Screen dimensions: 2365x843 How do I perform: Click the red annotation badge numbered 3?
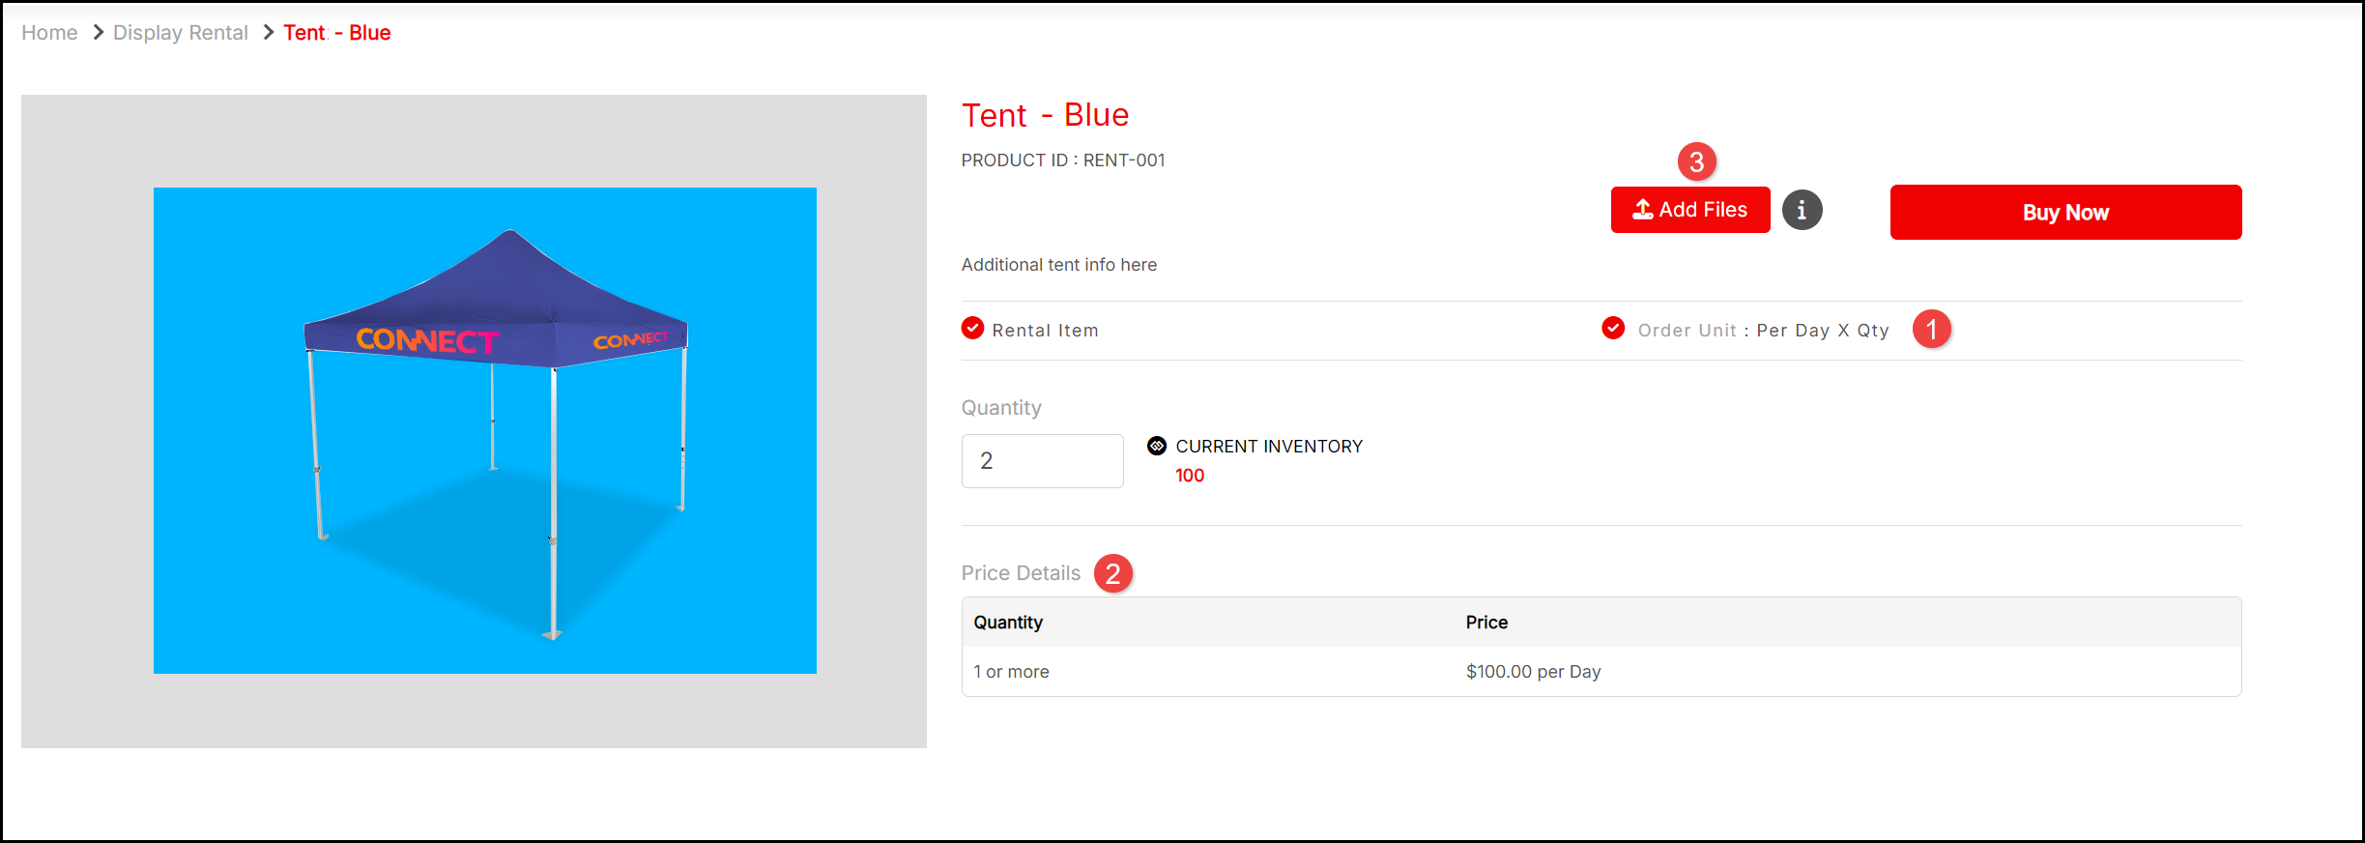pyautogui.click(x=1696, y=161)
